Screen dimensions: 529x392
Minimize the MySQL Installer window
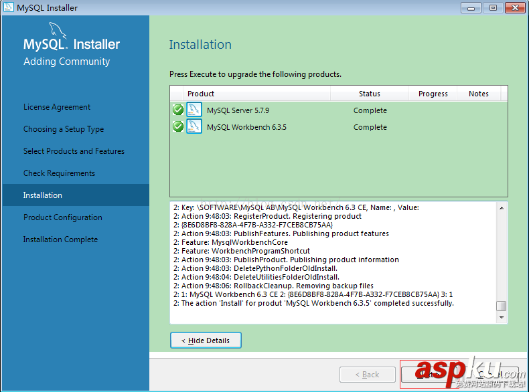[471, 8]
